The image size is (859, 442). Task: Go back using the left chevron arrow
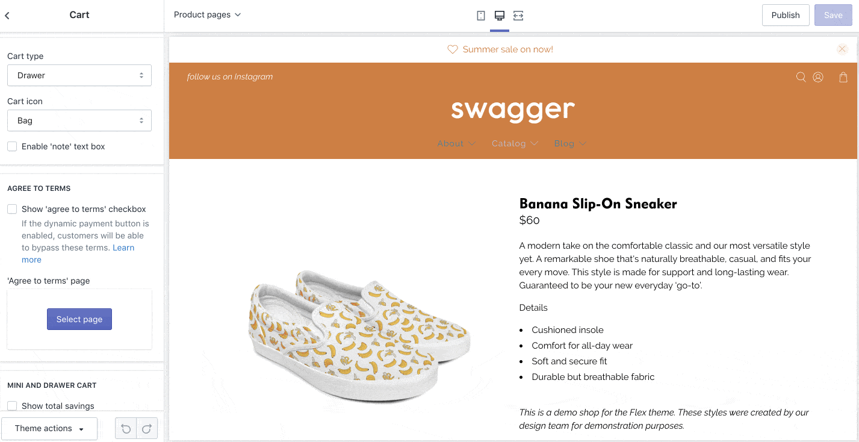click(7, 16)
